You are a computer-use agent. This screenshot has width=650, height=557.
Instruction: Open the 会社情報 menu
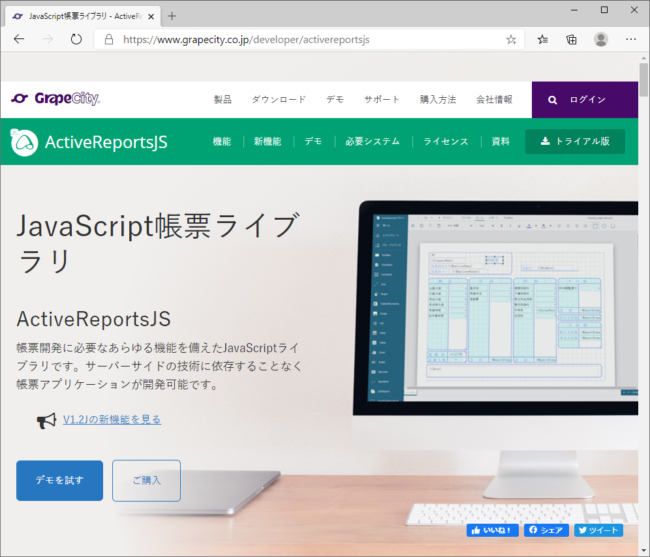pyautogui.click(x=494, y=99)
